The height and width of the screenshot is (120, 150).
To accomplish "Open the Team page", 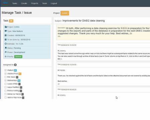I will pos(45,3).
